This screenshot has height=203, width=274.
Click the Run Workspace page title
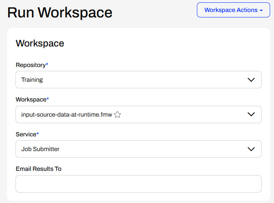click(x=60, y=13)
